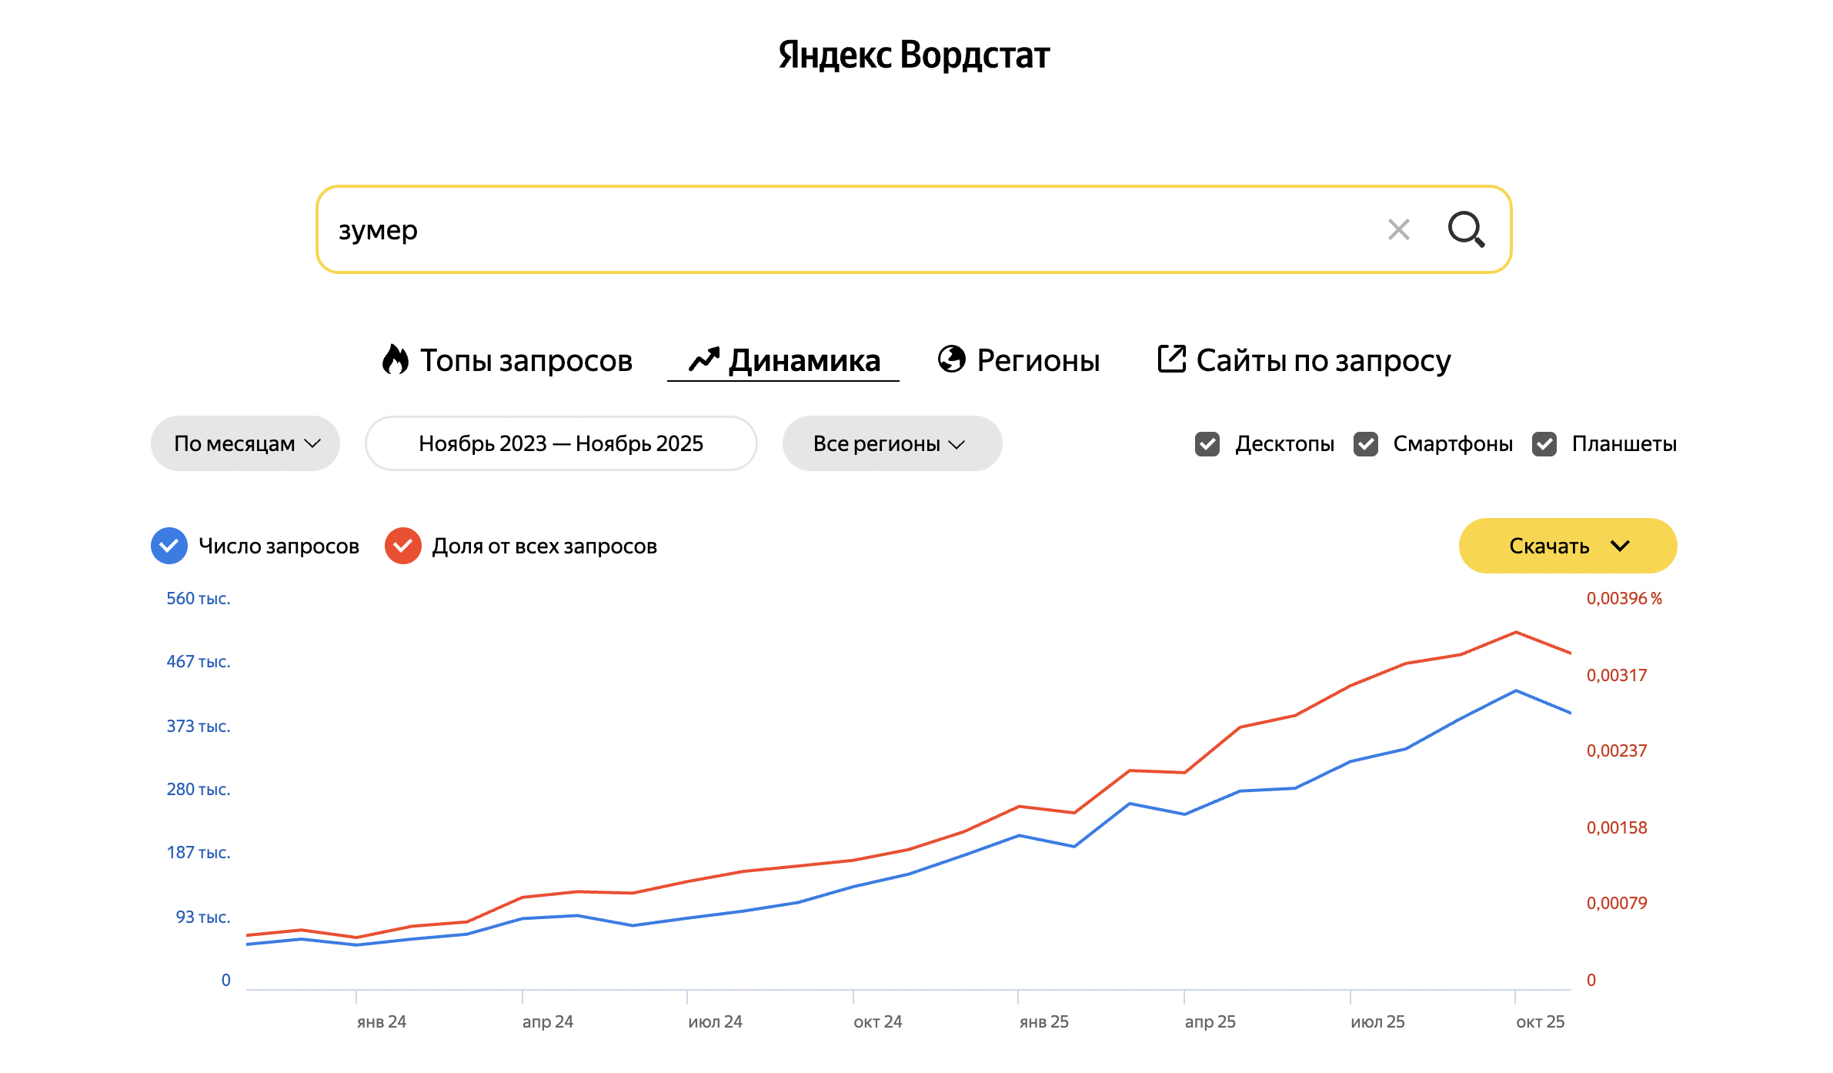Expand the Все регионы dropdown
Image resolution: width=1833 pixels, height=1073 pixels.
(x=891, y=444)
